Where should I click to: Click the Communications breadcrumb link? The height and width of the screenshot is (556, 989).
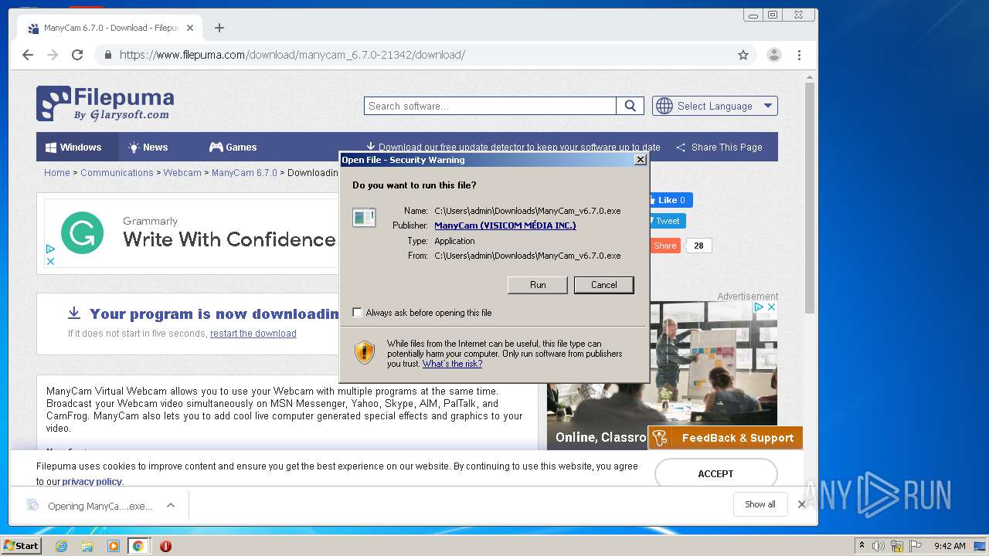117,173
